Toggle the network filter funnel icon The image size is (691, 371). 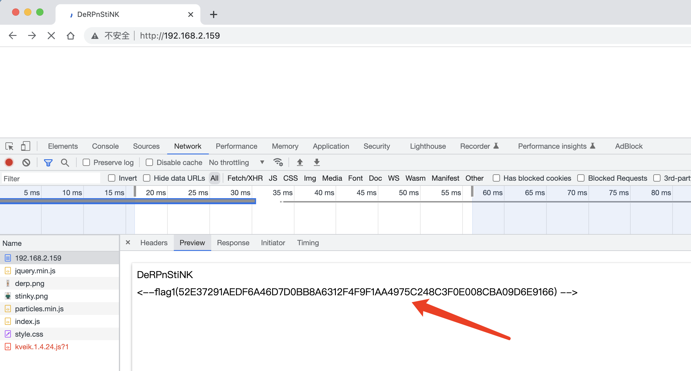[x=48, y=163]
